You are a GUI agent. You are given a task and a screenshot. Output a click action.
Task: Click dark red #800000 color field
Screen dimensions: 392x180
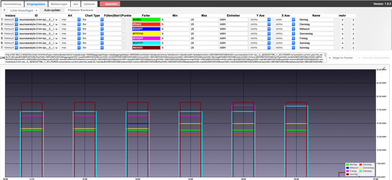(x=146, y=48)
